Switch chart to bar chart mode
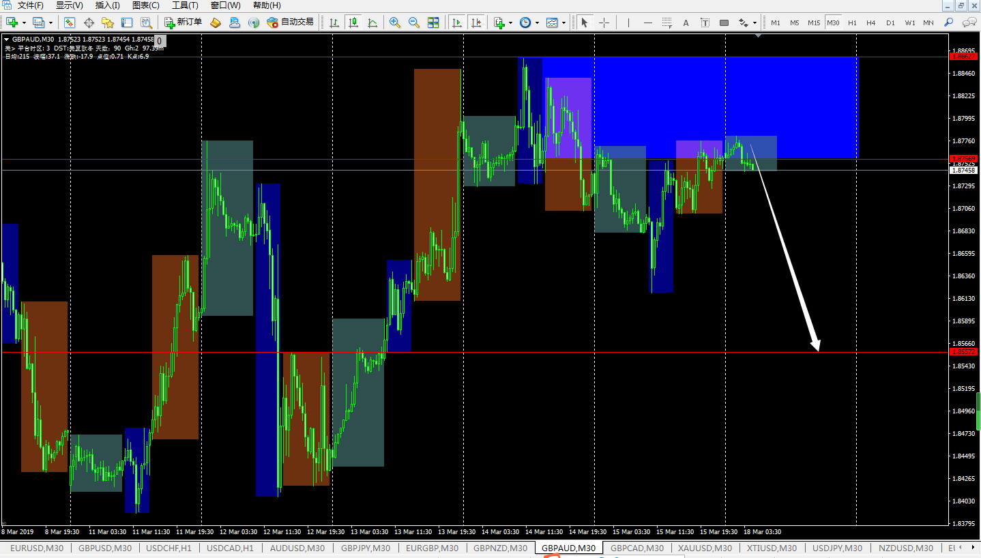Image resolution: width=981 pixels, height=558 pixels. 334,23
